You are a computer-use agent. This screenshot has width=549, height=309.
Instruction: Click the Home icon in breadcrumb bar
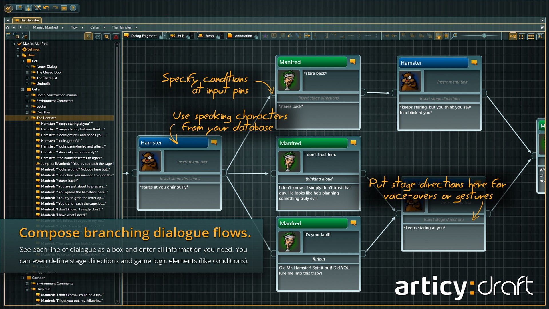pos(8,27)
